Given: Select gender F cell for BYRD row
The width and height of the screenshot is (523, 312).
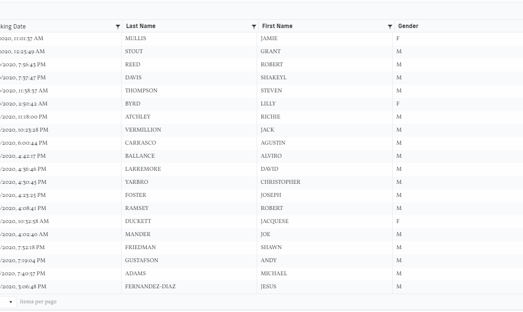Looking at the screenshot, I should (398, 104).
